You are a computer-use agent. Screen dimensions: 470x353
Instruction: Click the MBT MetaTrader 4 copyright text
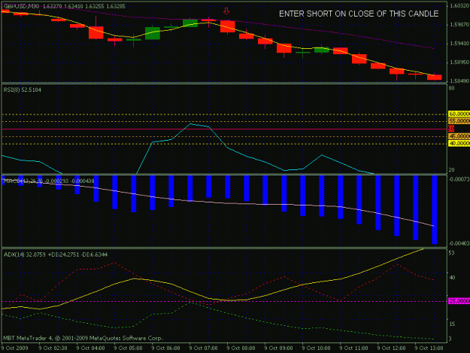[83, 338]
